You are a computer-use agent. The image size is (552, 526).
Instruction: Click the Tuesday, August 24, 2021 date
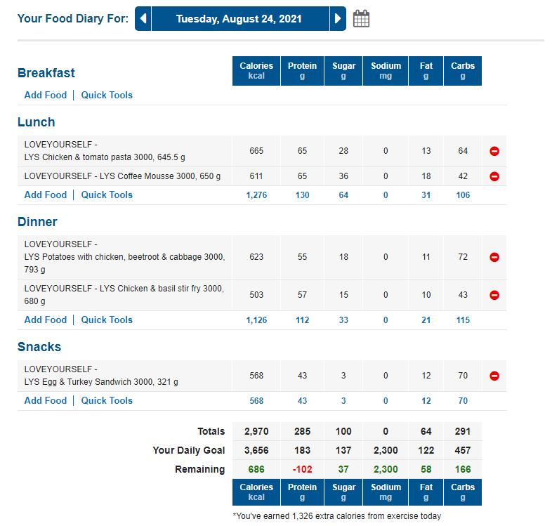[x=239, y=19]
